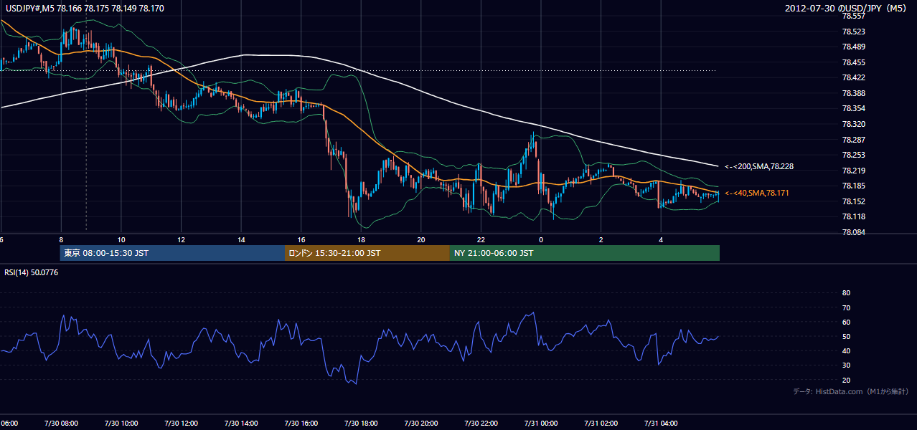Select the ロンドン 15:30-21:00 JST session bar
Viewport: 917px width, 430px height.
pos(367,253)
